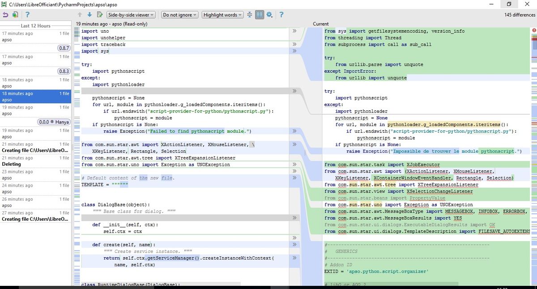
Task: Apply the change arrow beside 'import traceback'
Action: (294, 45)
